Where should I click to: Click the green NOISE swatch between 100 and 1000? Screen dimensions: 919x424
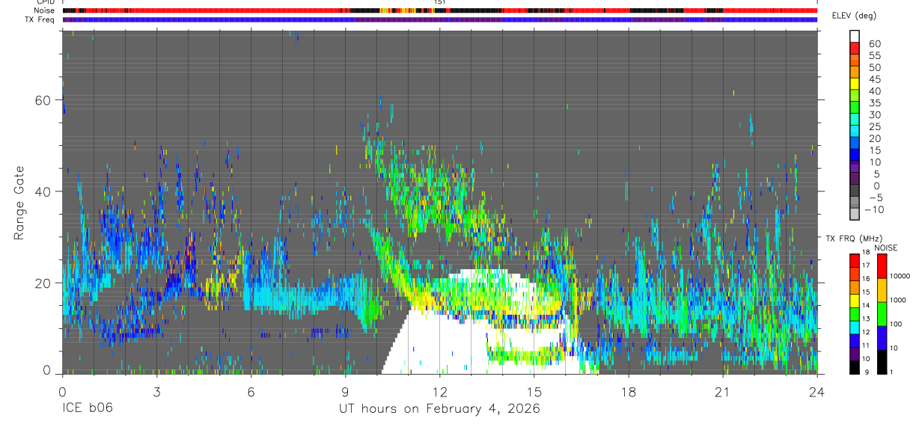coord(882,313)
